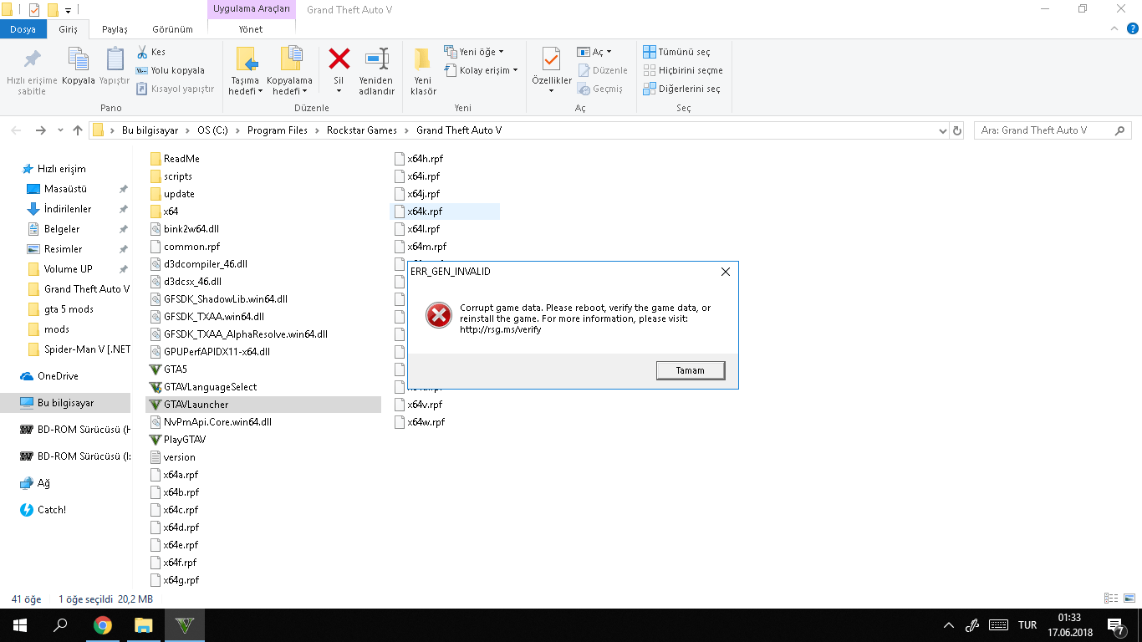Switch to the Yönet ribbon tab

point(251,29)
